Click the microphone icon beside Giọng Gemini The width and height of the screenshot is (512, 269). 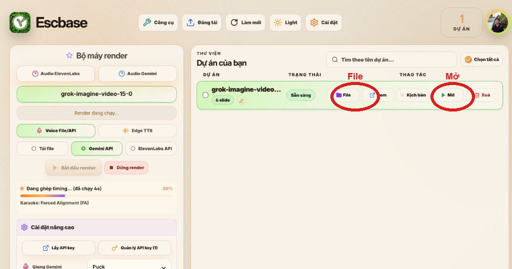coord(26,266)
